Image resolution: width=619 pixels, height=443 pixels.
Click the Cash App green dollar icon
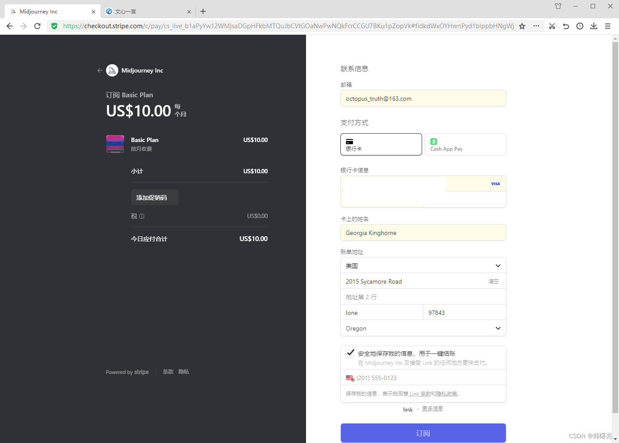point(434,142)
